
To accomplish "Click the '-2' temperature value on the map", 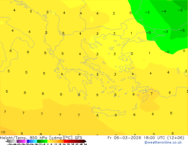I will (x=147, y=12).
